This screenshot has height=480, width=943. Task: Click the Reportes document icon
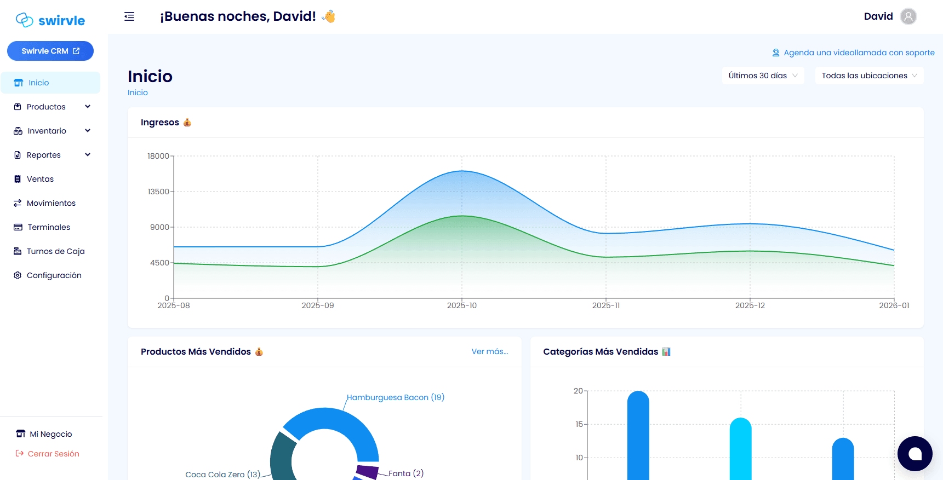coord(18,155)
